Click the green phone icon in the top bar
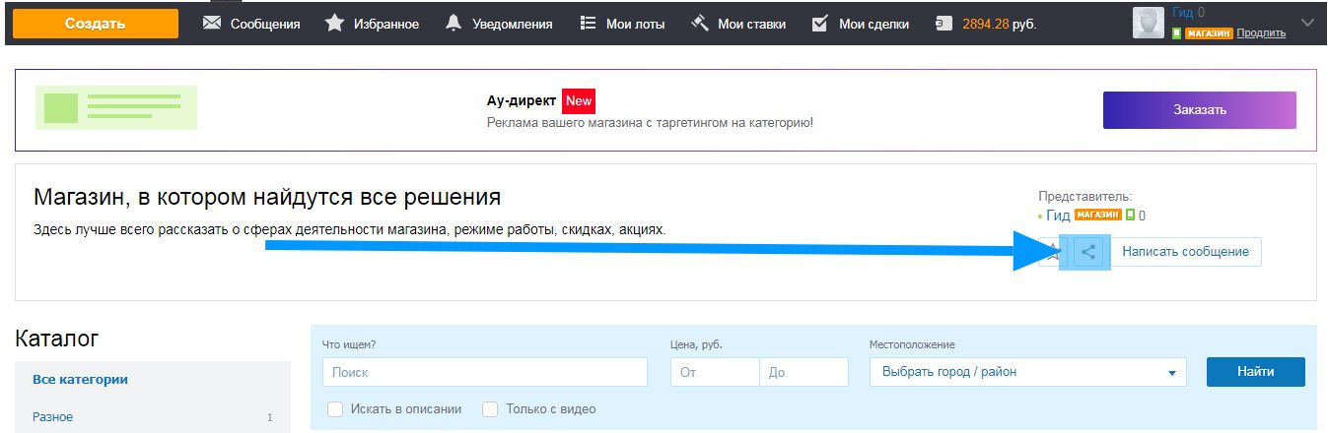Screen dimensions: 1328x433 click(1176, 32)
